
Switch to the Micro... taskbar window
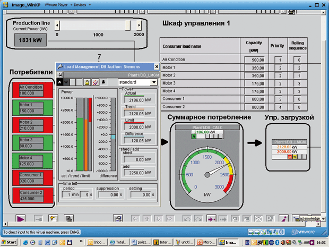pos(206,242)
